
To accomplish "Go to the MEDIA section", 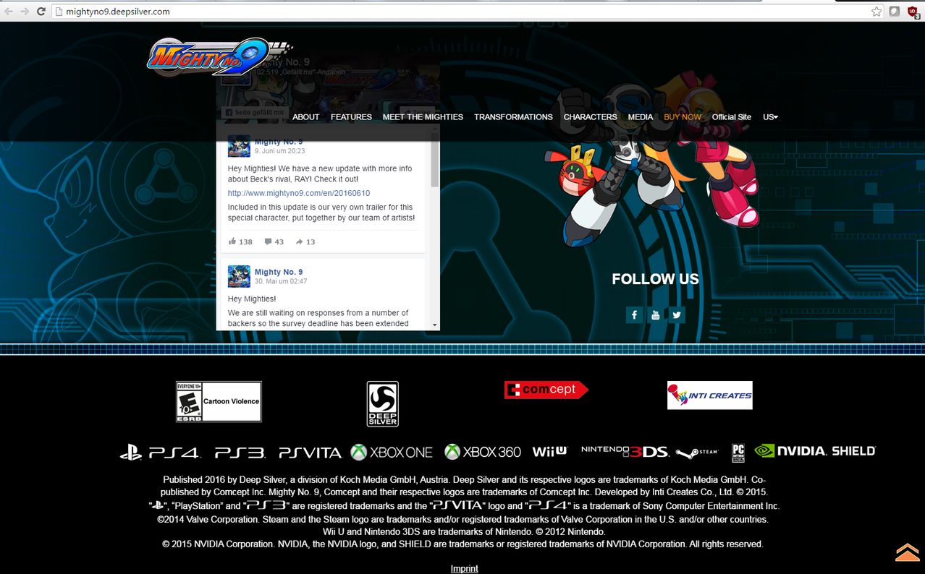I will 641,117.
